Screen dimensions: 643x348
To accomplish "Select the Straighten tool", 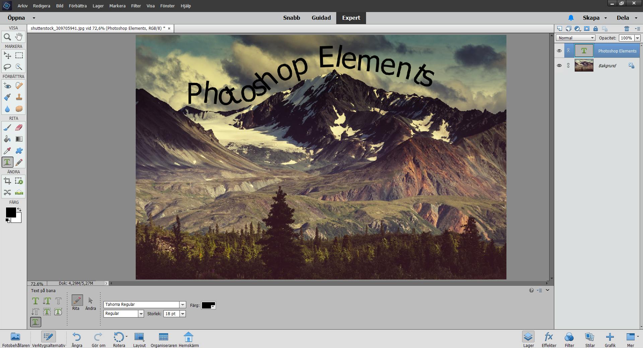I will (x=19, y=192).
